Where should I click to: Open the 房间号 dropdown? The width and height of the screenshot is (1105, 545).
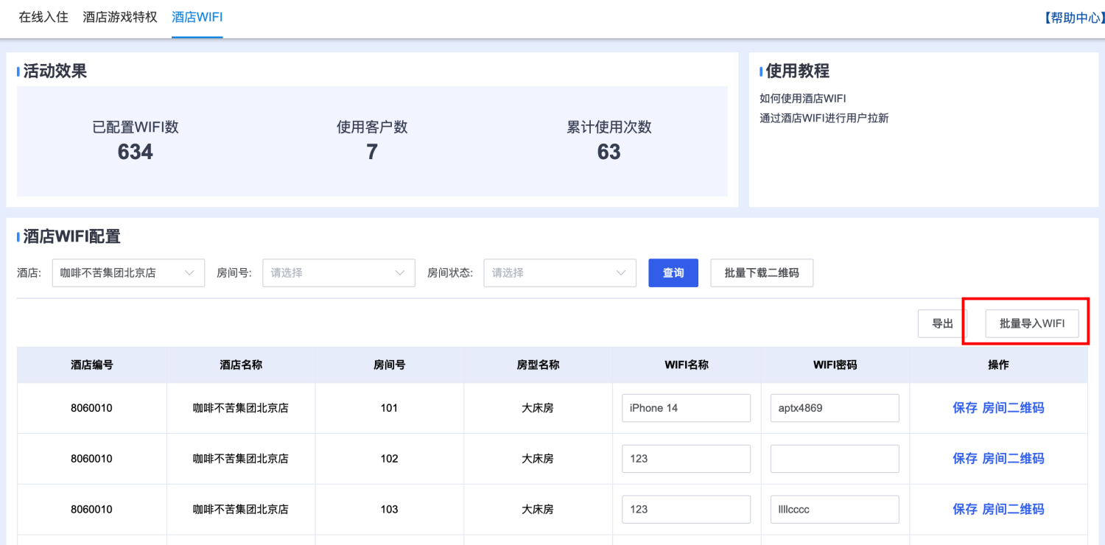[x=339, y=272]
